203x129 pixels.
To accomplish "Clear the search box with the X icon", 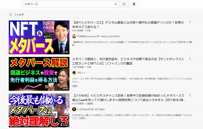I will [115, 4].
